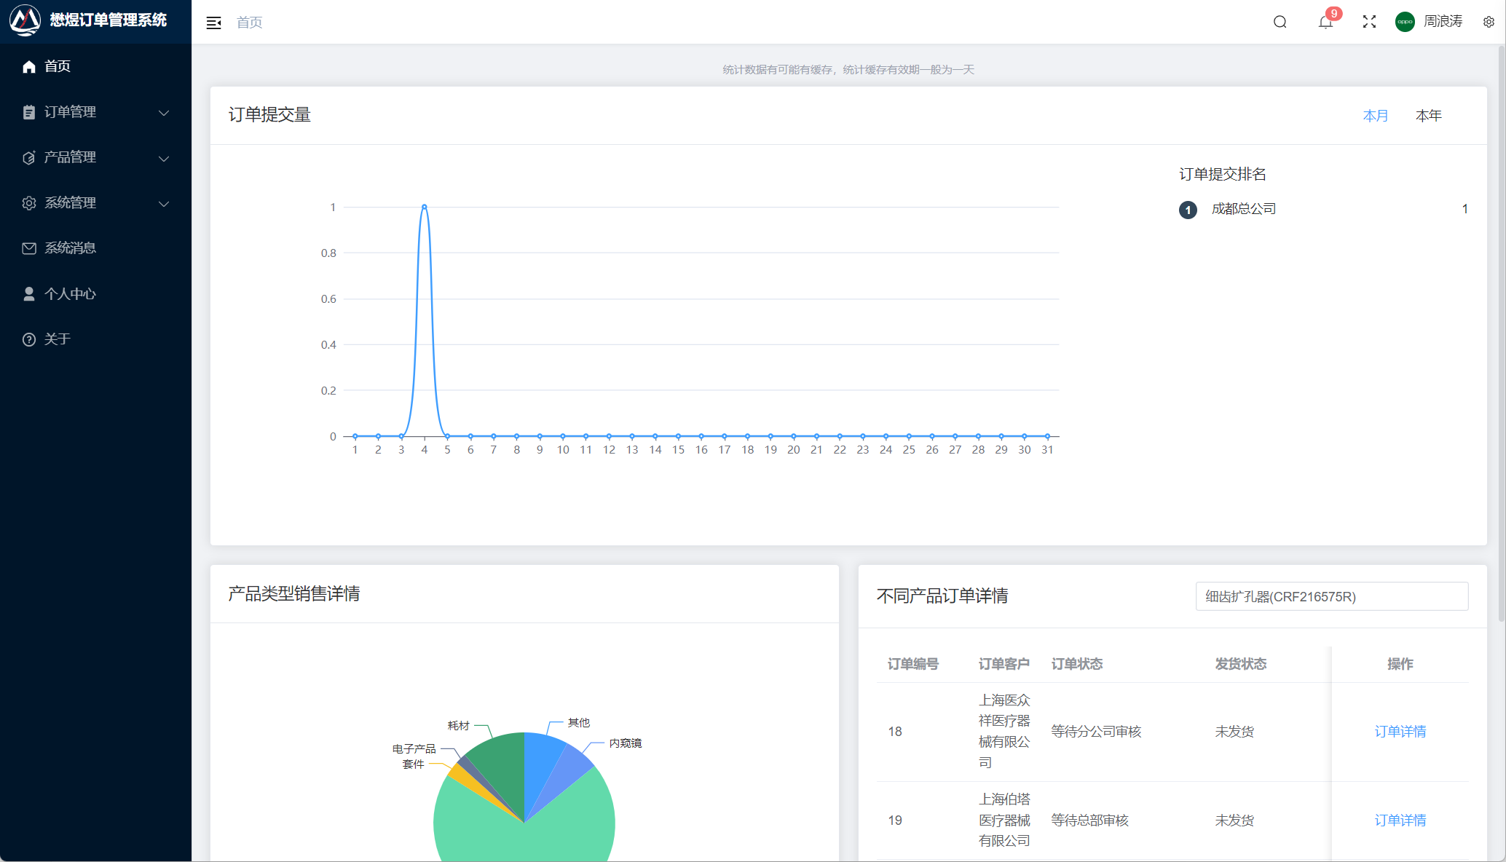This screenshot has height=862, width=1506.
Task: Expand the 系统管理 menu chevron
Action: (164, 204)
